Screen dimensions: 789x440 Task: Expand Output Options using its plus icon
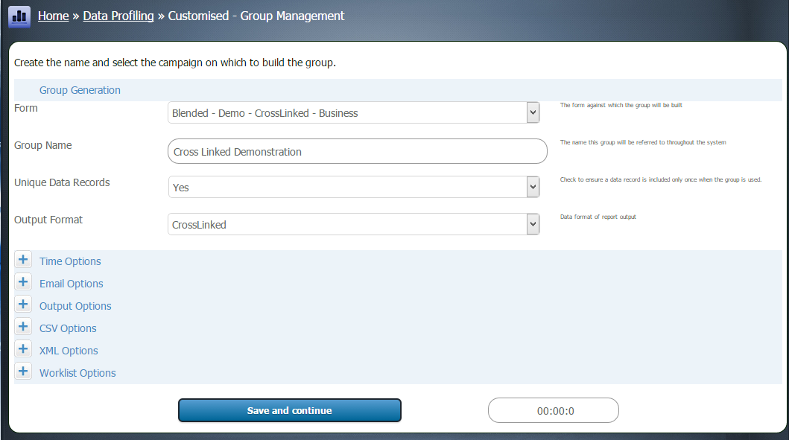coord(23,304)
